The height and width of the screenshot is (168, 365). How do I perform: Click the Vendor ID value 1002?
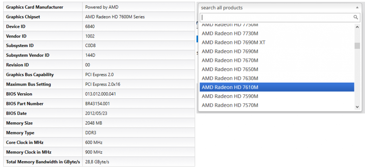(x=90, y=36)
